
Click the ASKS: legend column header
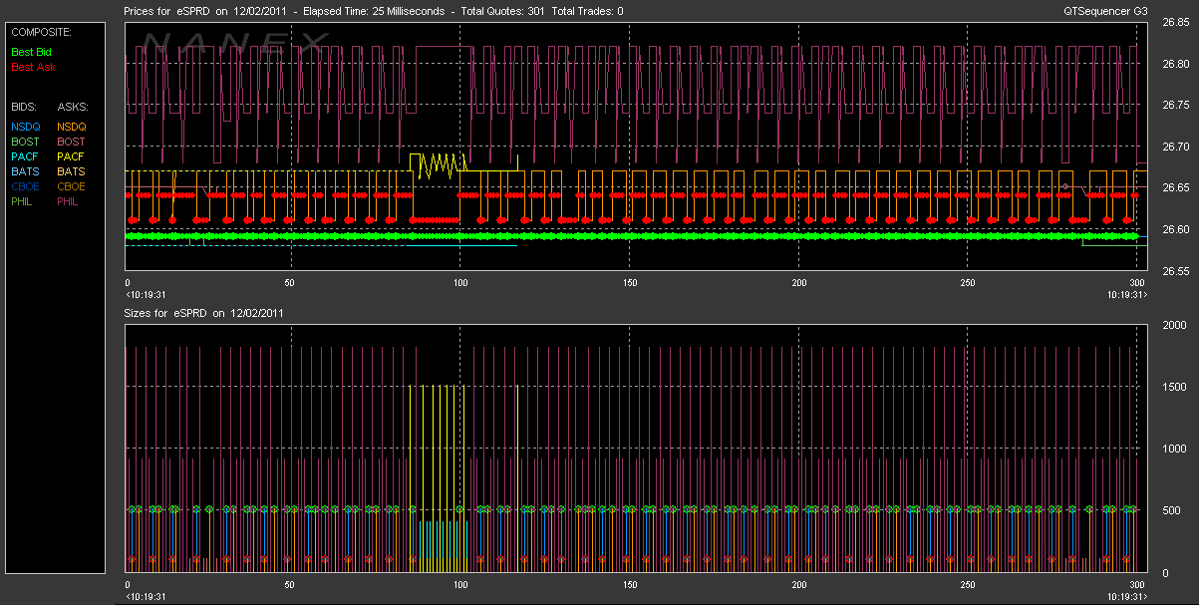tap(73, 106)
